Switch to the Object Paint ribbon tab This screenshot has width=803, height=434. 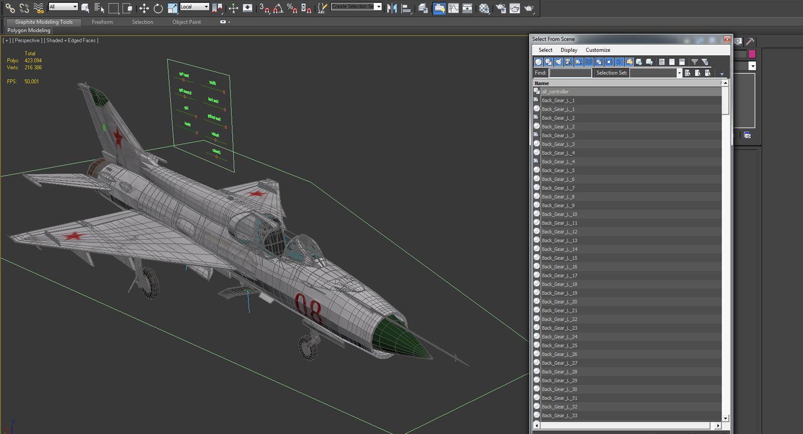click(x=187, y=22)
